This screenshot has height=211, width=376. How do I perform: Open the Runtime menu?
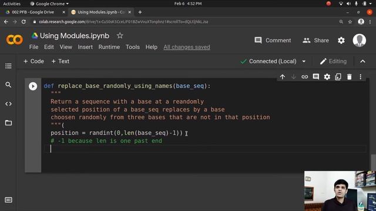tap(109, 47)
